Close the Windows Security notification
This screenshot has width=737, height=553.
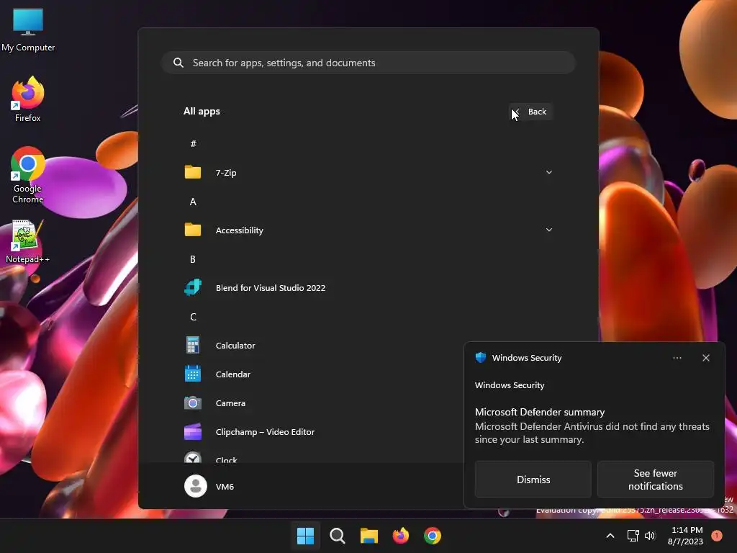706,358
